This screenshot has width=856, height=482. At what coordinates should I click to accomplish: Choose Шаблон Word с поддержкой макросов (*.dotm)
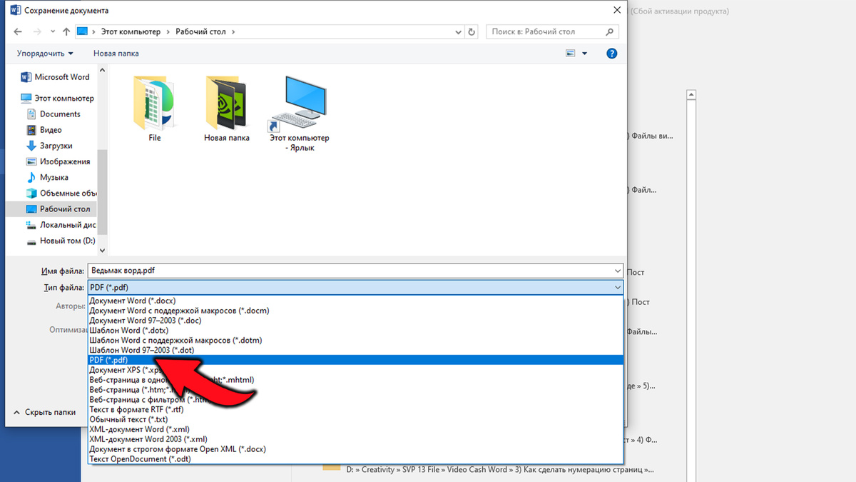pyautogui.click(x=355, y=341)
